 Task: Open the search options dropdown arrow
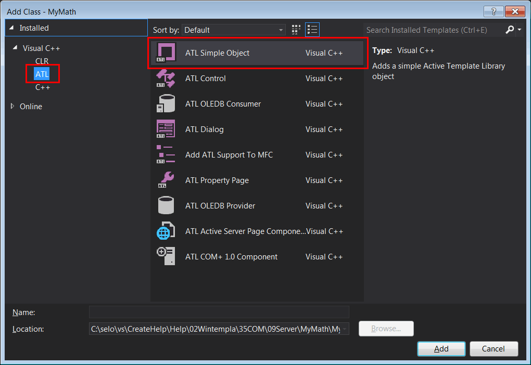point(520,30)
